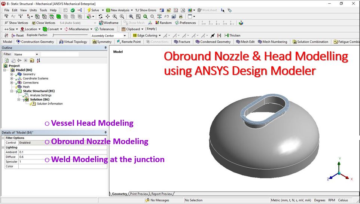The width and height of the screenshot is (360, 204).
Task: Click the Print/image capture toolbar icon
Action: (x=181, y=16)
